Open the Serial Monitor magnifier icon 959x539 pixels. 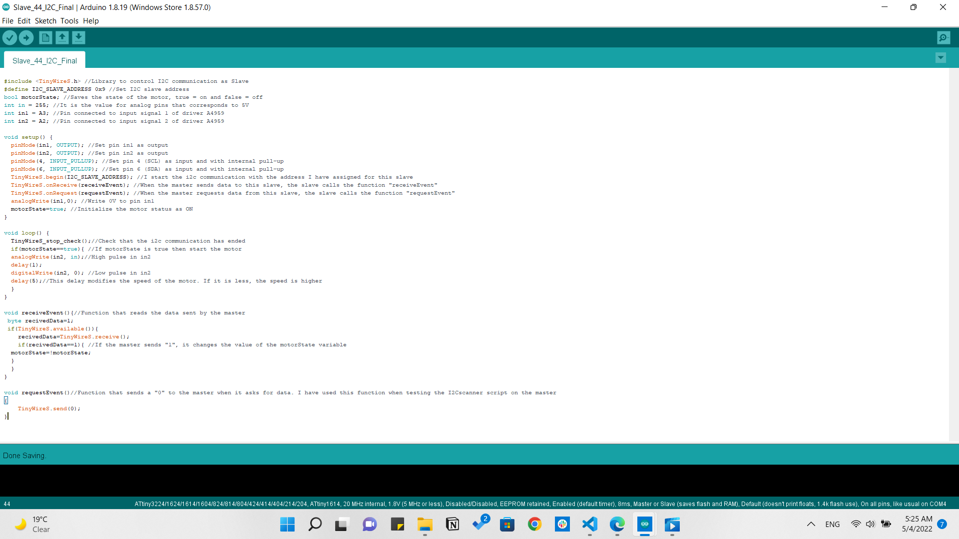944,37
